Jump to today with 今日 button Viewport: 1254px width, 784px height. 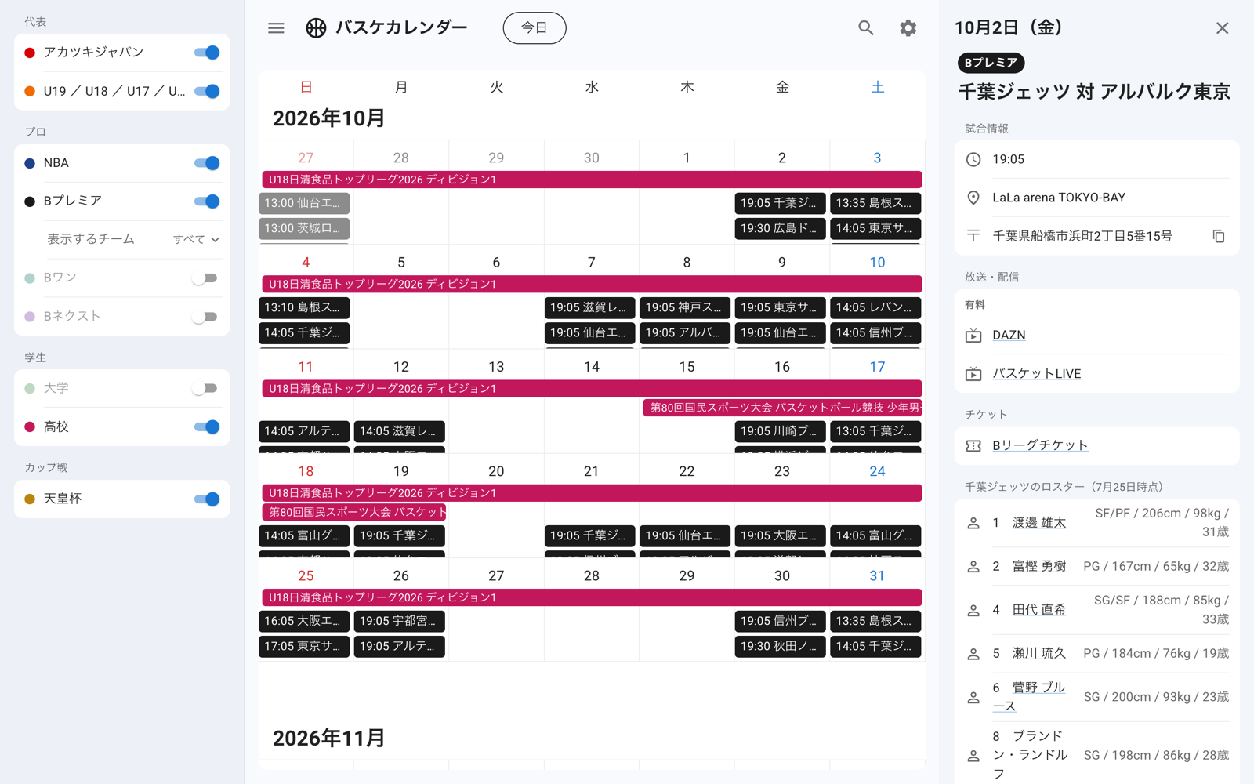(x=535, y=28)
